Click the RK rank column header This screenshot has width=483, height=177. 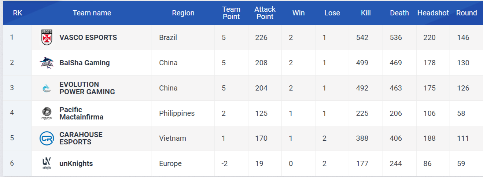coord(17,13)
